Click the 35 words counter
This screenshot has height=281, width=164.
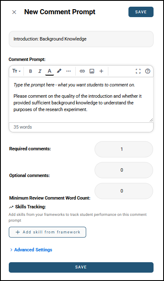tap(23, 127)
